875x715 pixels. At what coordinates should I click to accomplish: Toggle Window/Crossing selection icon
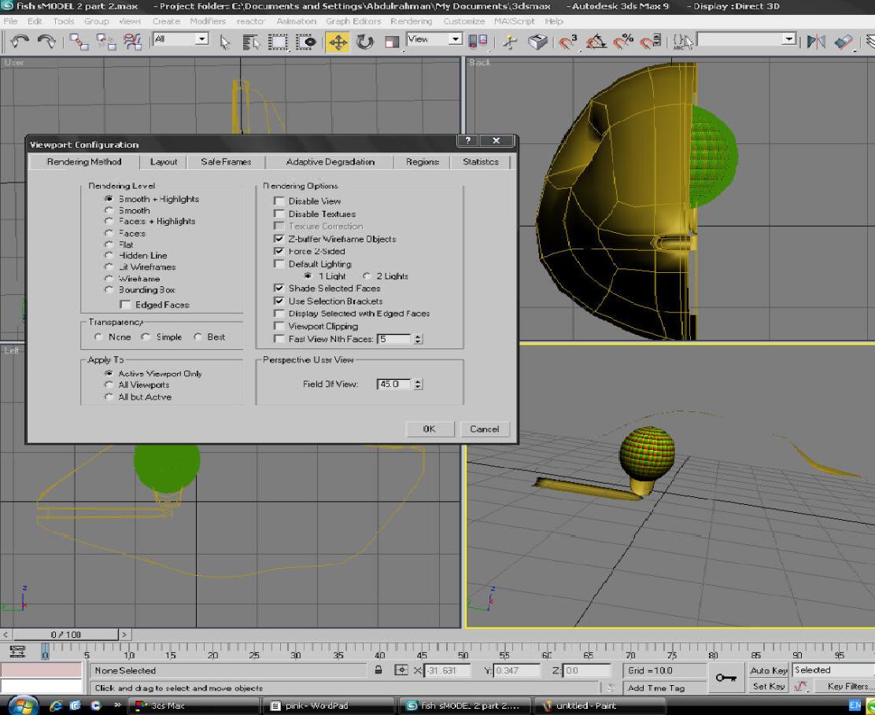tap(306, 42)
